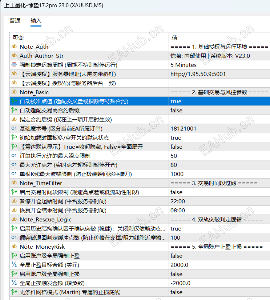
Task: Click the bool icon beside 初始加载时面板多/空开关
Action: coord(14,137)
